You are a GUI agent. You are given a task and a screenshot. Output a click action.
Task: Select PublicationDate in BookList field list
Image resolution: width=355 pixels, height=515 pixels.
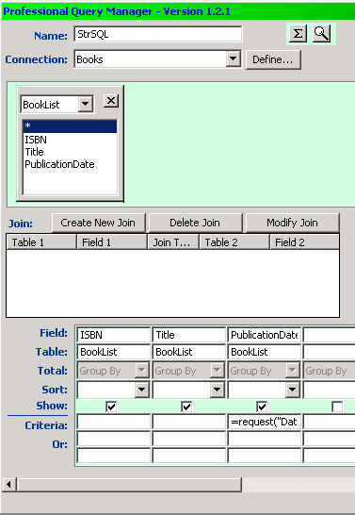70,164
